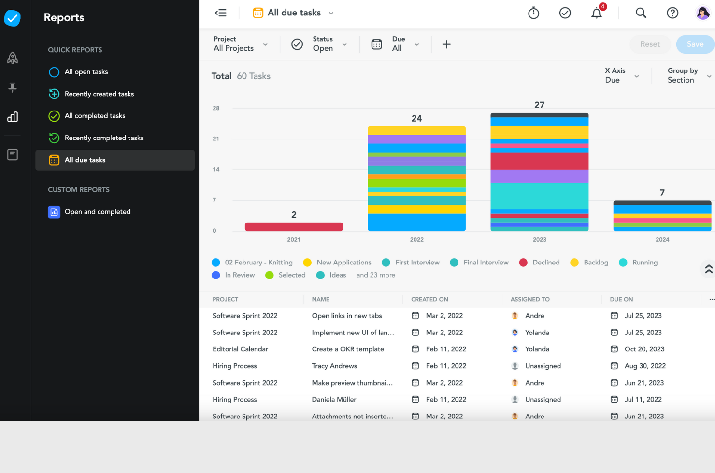Toggle Declined legend series
The image size is (715, 473).
[x=539, y=263]
